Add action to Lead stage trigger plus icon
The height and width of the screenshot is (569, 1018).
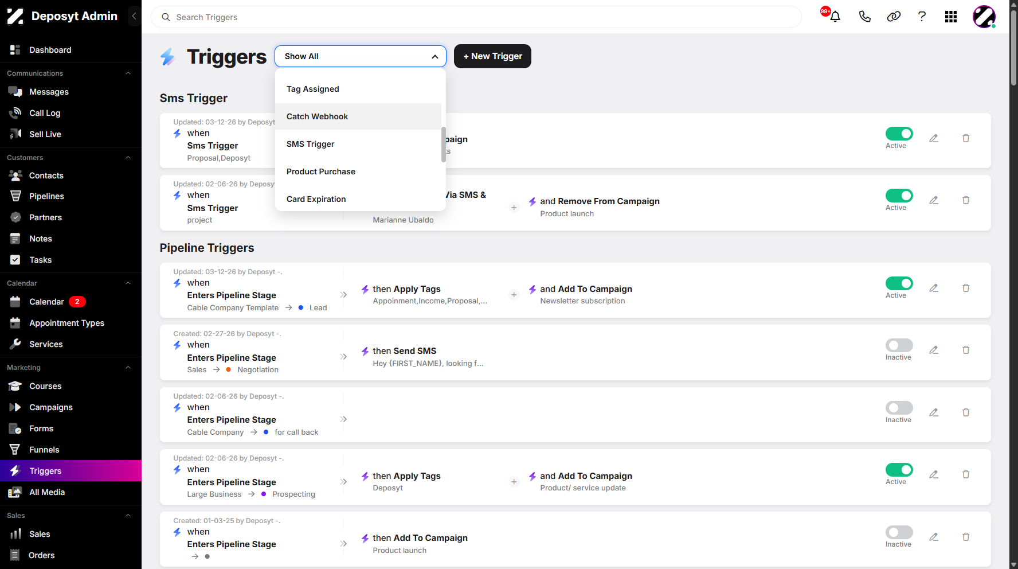(x=514, y=295)
